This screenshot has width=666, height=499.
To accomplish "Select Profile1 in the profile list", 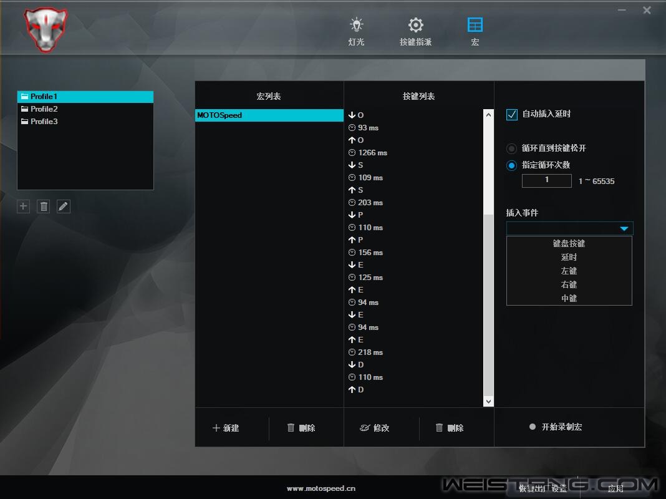I will click(x=85, y=97).
